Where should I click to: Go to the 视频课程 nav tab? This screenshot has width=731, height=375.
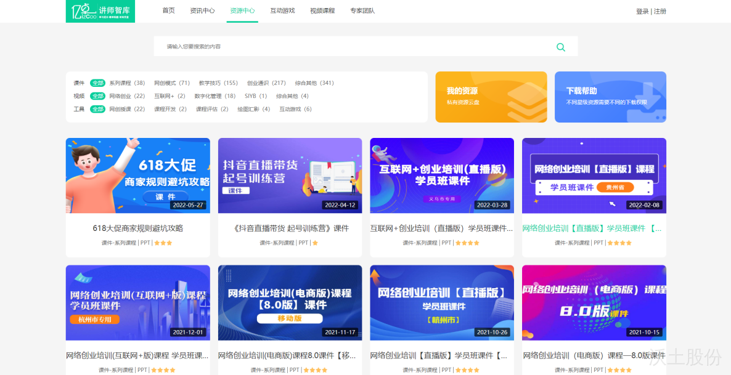pyautogui.click(x=322, y=11)
